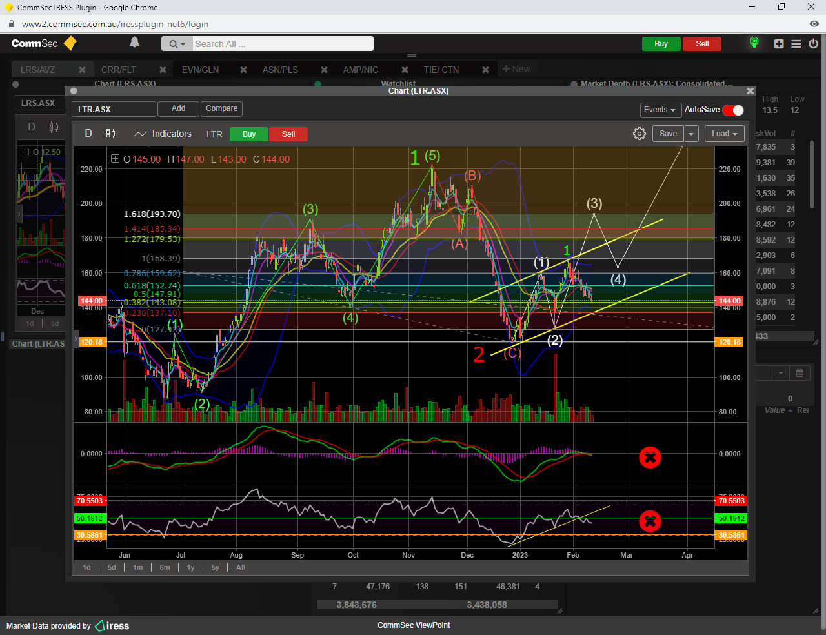Click the Compare button

tap(221, 108)
